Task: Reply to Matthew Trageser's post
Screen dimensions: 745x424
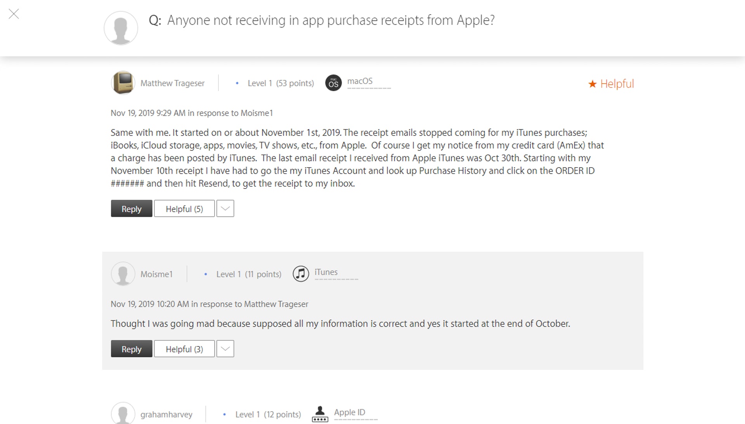Action: 132,209
